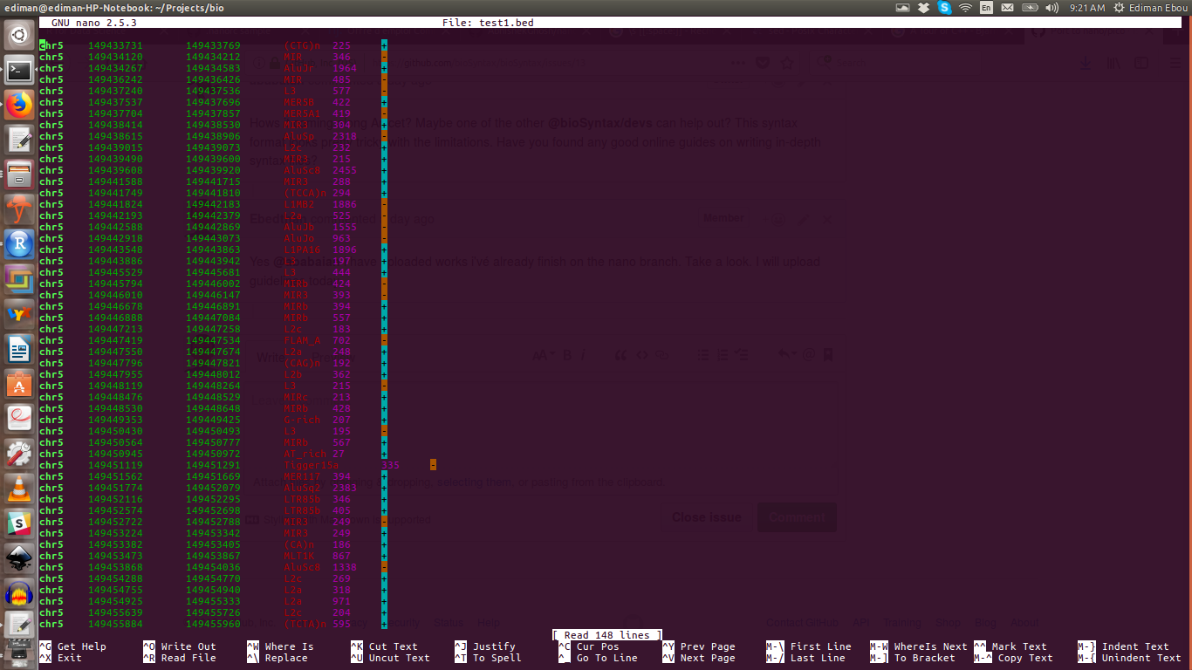Click the end value 149455960
The width and height of the screenshot is (1192, 670).
pos(213,624)
